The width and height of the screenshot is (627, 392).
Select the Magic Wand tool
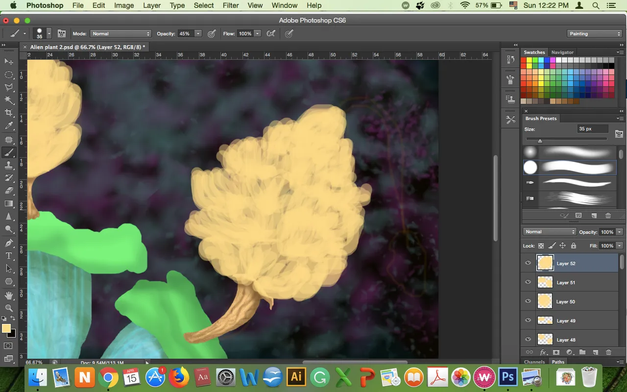(9, 100)
